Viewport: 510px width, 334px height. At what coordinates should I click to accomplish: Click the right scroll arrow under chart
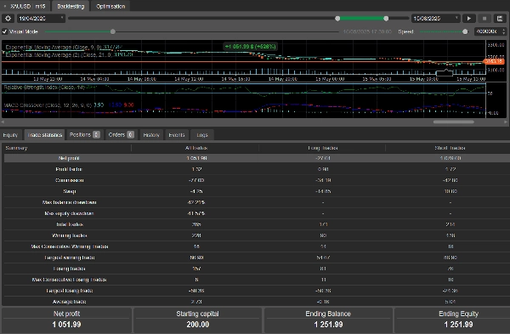506,122
